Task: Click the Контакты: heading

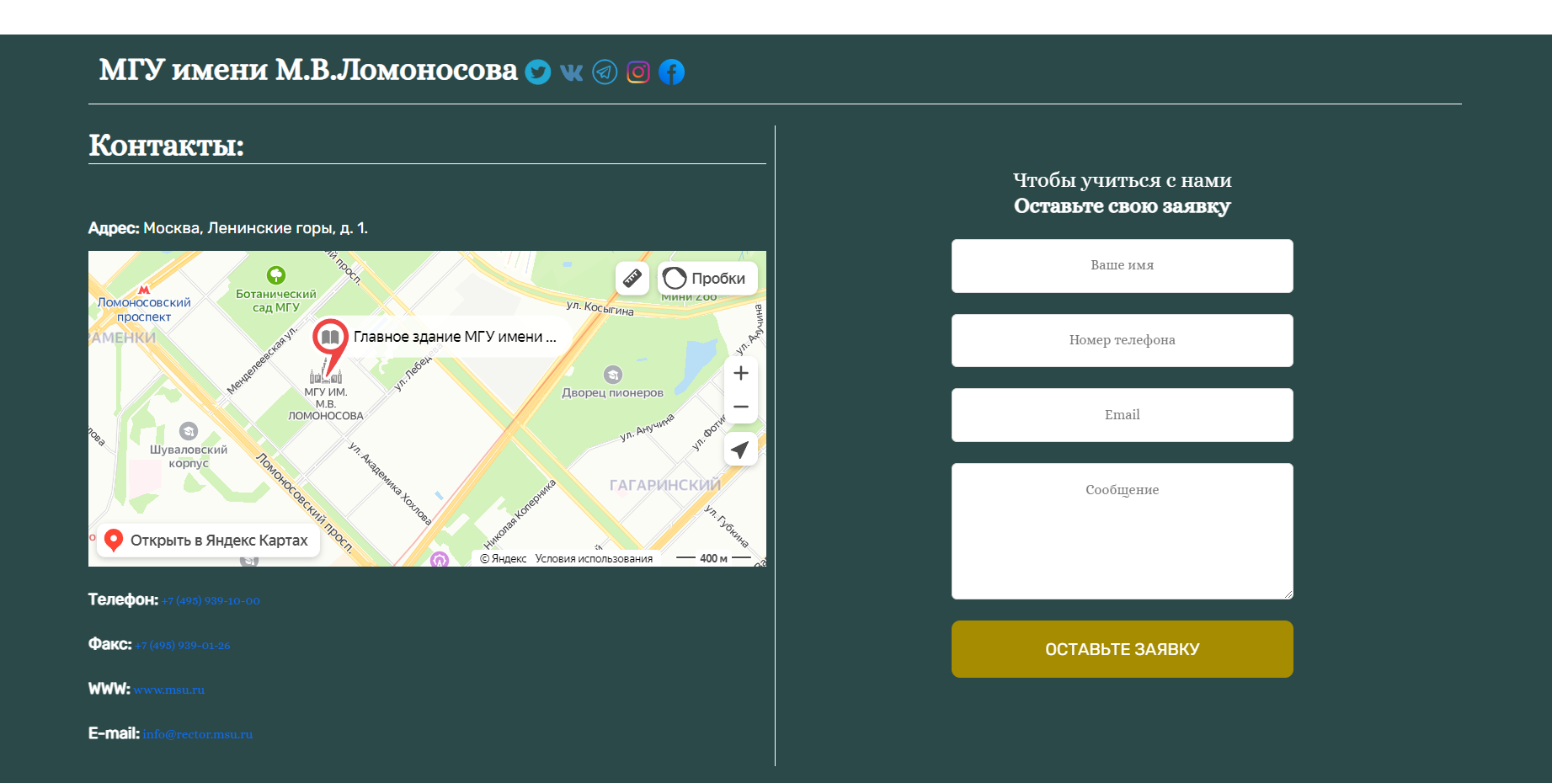Action: (x=166, y=146)
